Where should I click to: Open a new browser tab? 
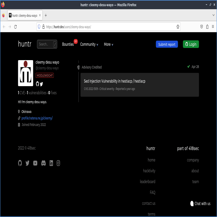(46, 15)
